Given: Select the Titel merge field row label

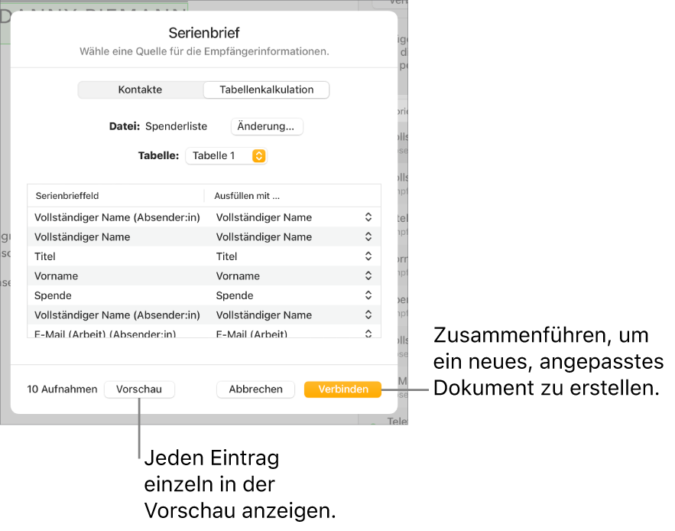Looking at the screenshot, I should click(45, 256).
